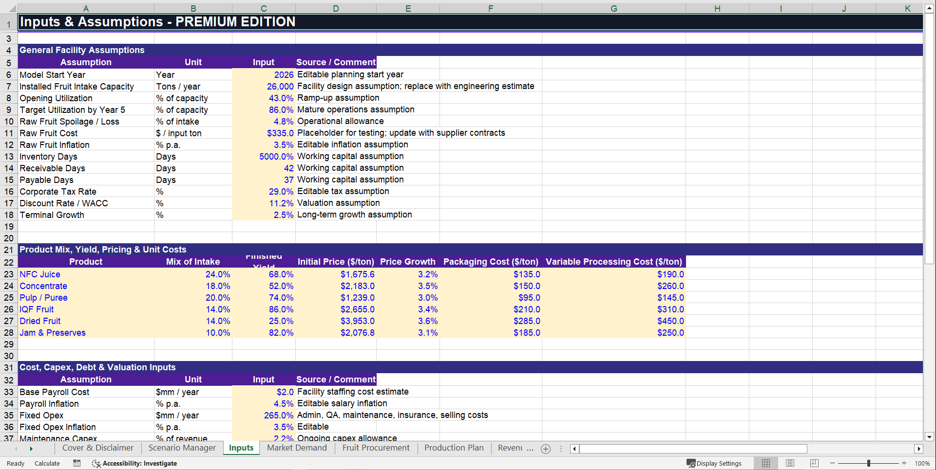936x470 pixels.
Task: Click vertical scrollbar down arrow
Action: [x=929, y=437]
